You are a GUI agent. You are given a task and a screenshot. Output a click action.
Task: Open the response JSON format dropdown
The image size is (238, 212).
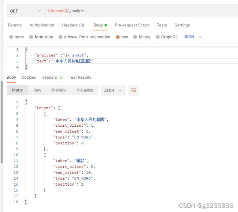(113, 90)
